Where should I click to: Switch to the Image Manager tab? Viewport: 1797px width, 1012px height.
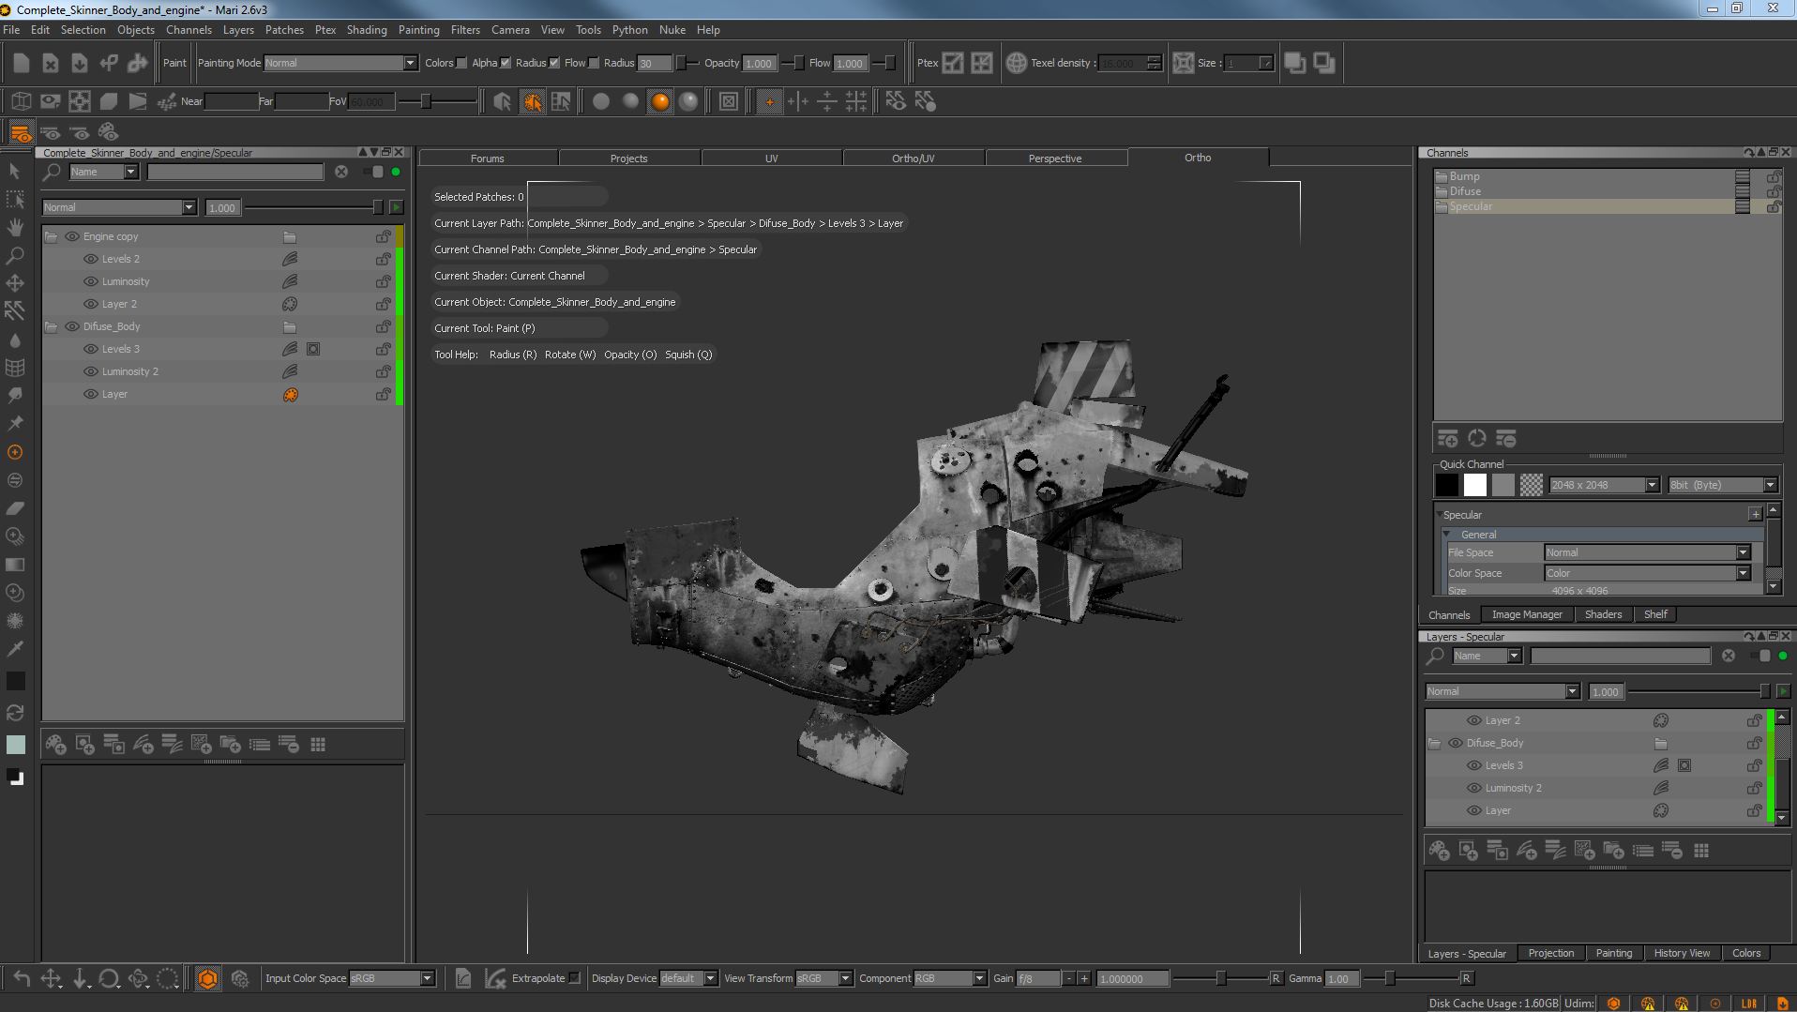(1527, 614)
